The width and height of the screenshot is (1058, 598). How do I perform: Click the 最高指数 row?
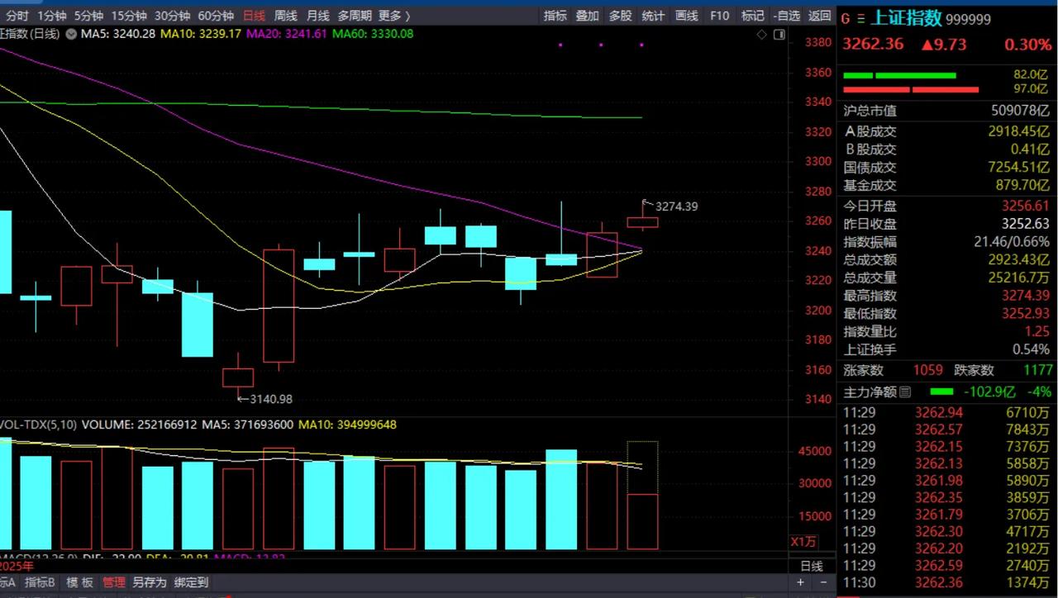[946, 296]
